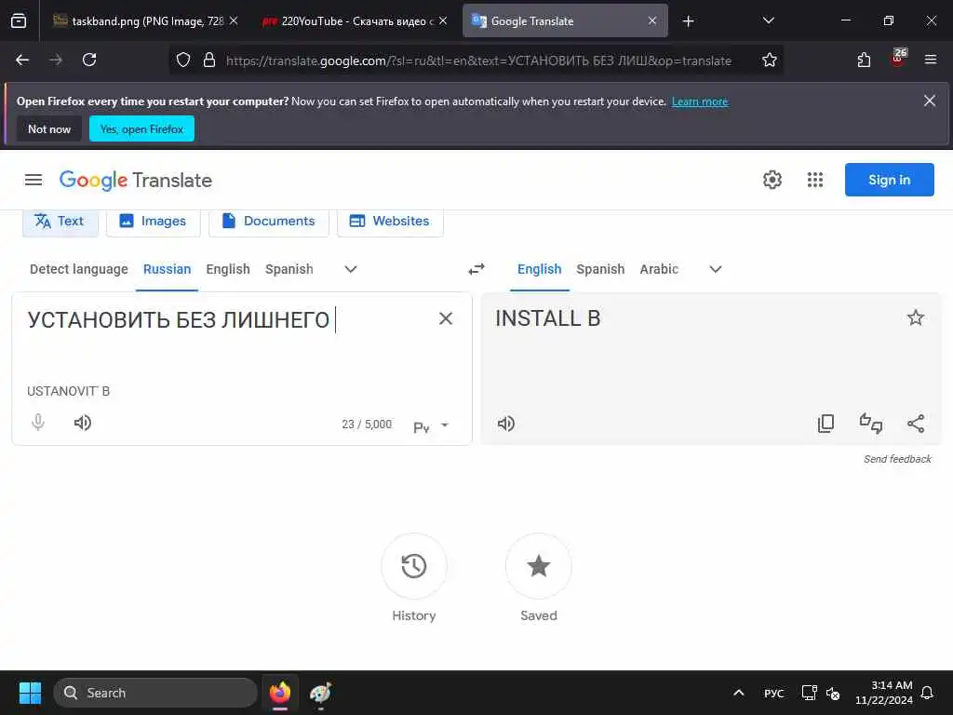This screenshot has height=715, width=953.
Task: Choose Spanish as source language
Action: [x=289, y=269]
